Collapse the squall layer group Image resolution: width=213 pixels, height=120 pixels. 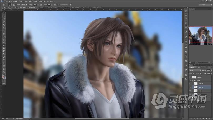tap(193, 80)
